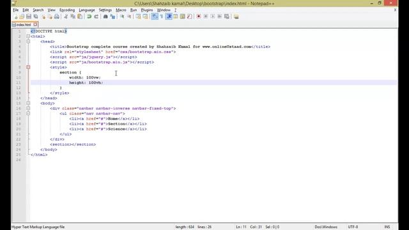409x230 pixels.
Task: Click the 'length : 634' status bar field
Action: tap(185, 227)
